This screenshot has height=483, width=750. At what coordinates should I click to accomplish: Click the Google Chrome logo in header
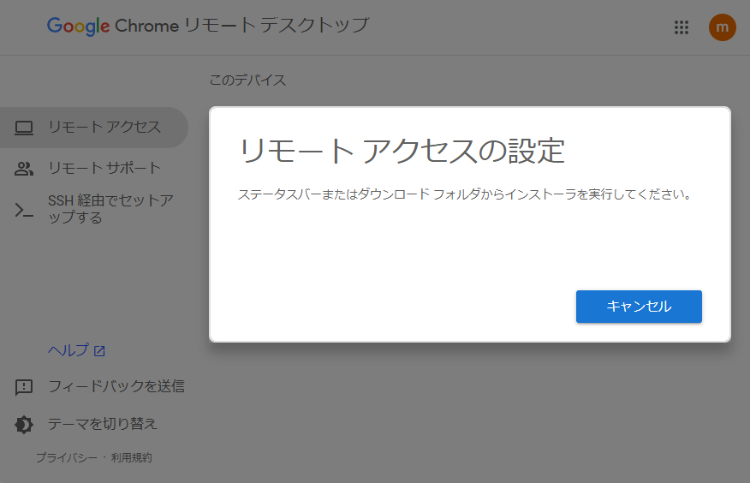pyautogui.click(x=113, y=26)
